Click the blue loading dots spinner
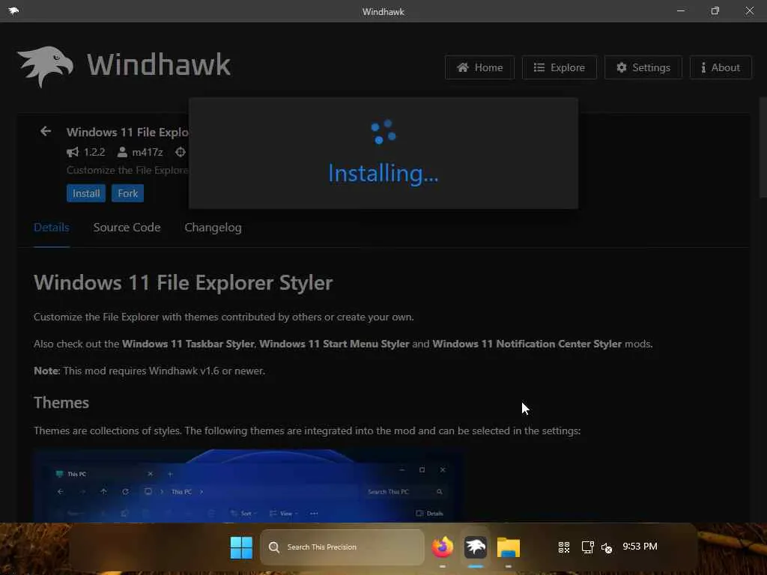 (x=383, y=132)
